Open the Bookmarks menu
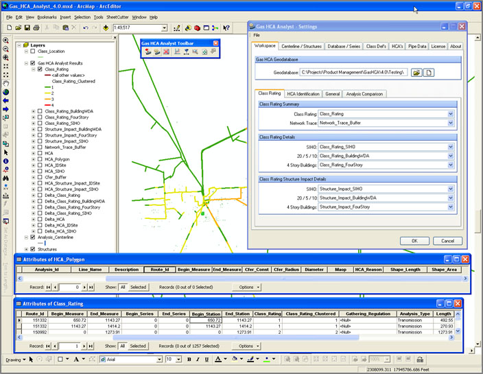Screen dimensions: 483x374 click(x=47, y=17)
